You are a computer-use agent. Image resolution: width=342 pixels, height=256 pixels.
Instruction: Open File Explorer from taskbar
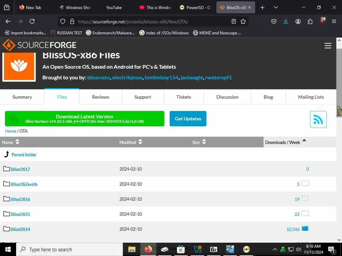pyautogui.click(x=132, y=249)
